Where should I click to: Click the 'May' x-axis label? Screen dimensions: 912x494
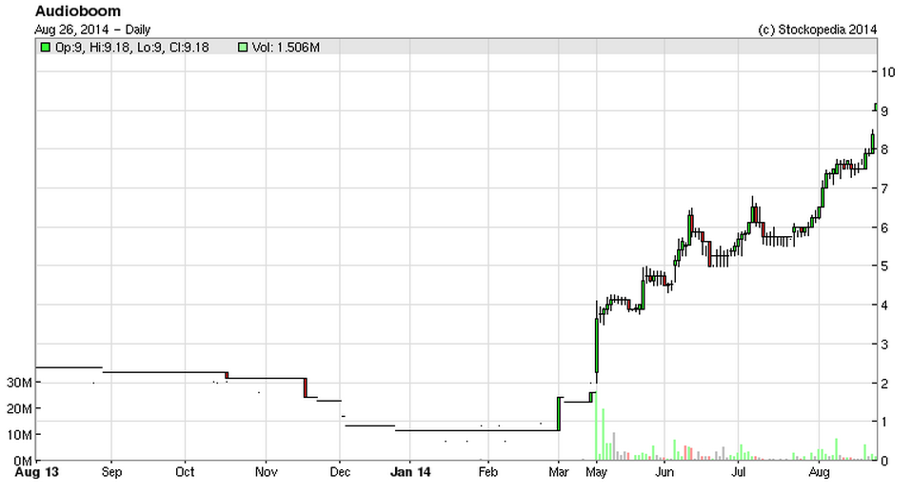(596, 472)
